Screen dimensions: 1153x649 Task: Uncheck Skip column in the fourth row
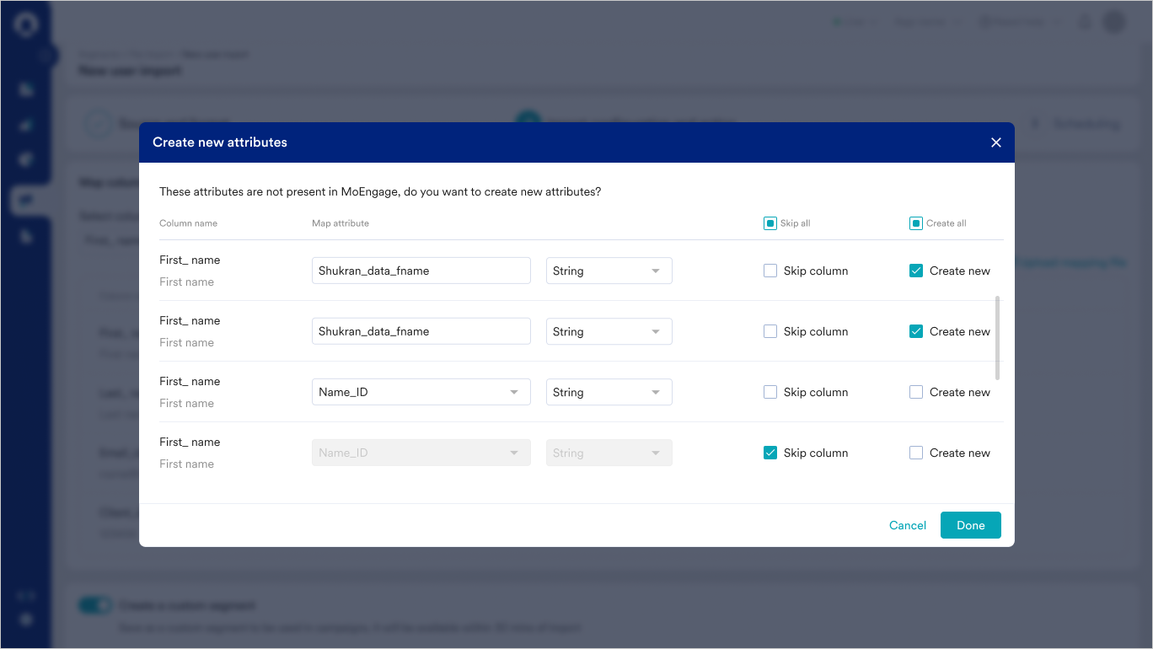point(770,453)
